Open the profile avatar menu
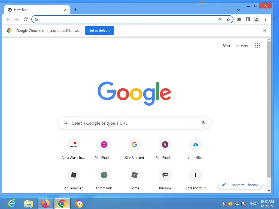The height and width of the screenshot is (209, 279). [x=257, y=19]
